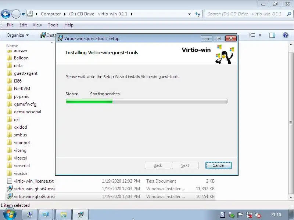Select the Balloon folder

coord(21,58)
